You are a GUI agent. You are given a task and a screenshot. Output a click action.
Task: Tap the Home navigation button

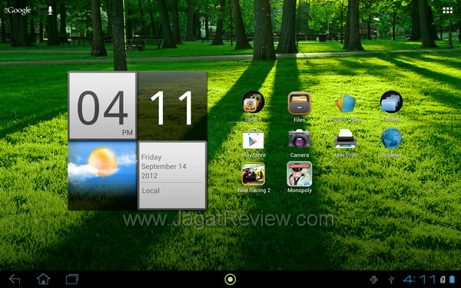[43, 279]
